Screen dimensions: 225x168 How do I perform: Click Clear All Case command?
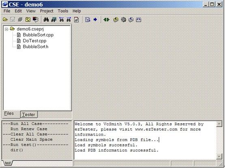click(35, 134)
